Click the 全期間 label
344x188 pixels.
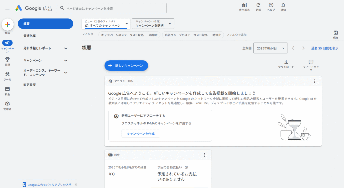247,48
